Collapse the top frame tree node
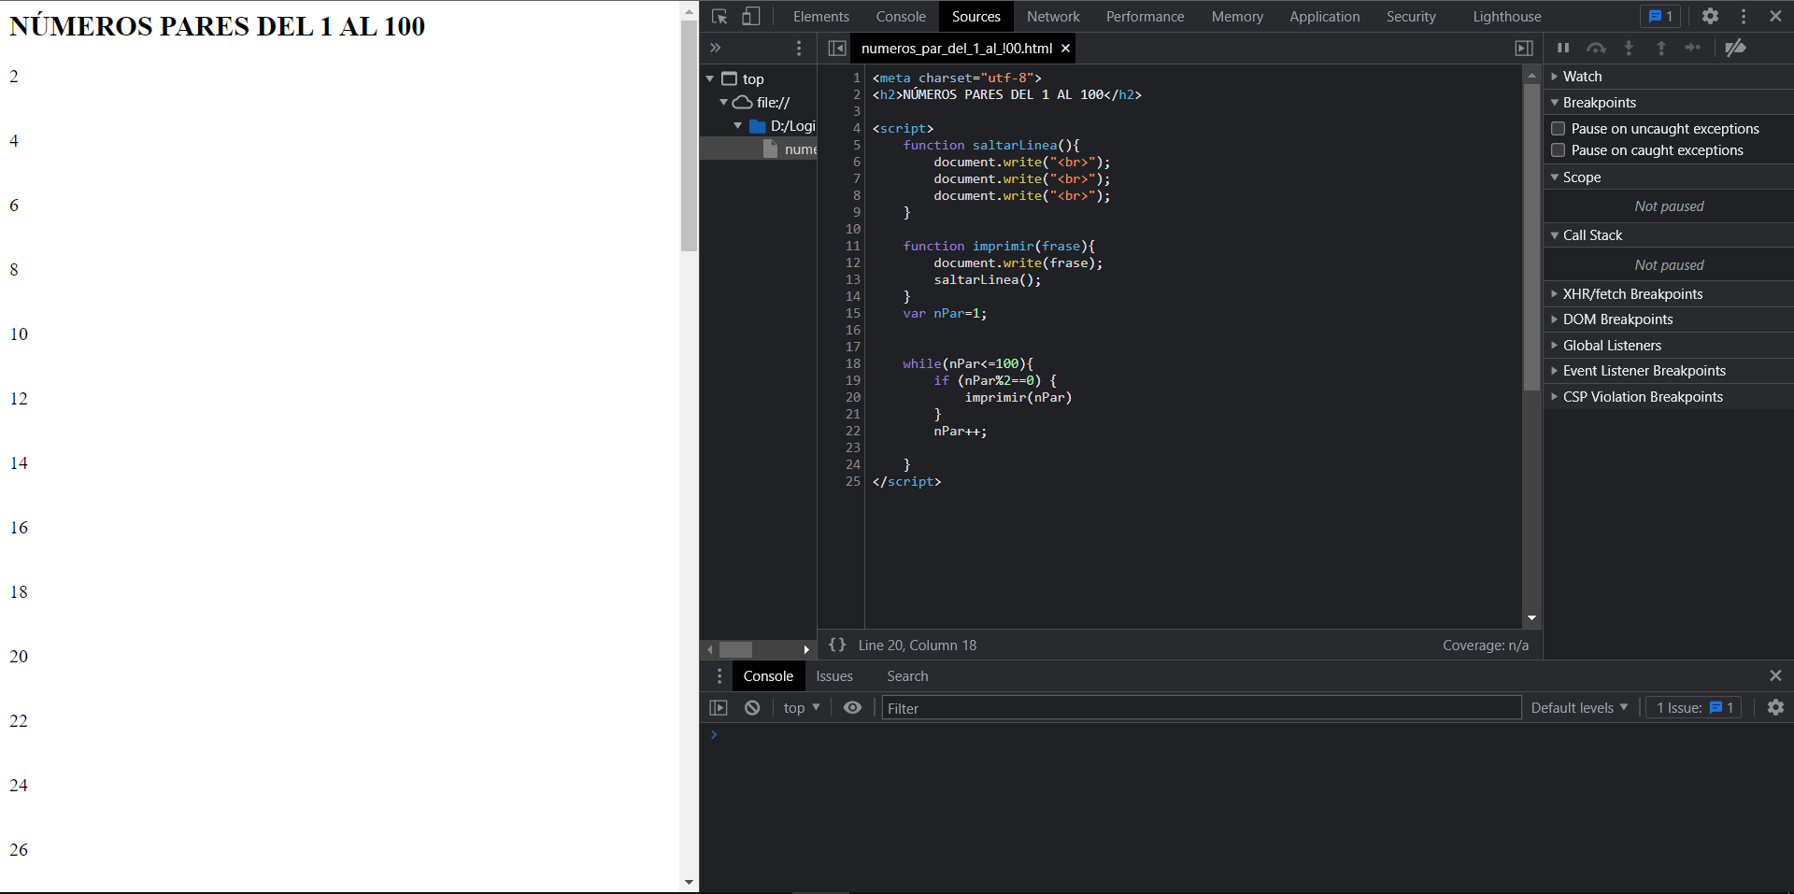Screen dimensions: 1794x894 [710, 78]
